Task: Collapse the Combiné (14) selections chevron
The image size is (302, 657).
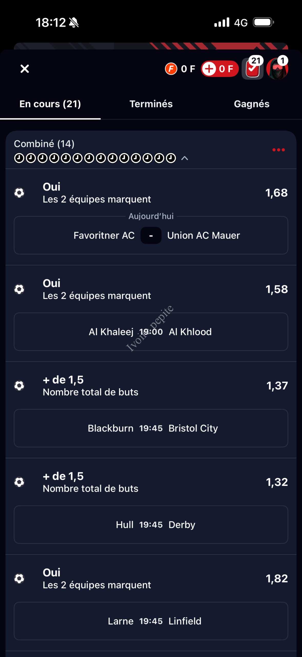Action: (185, 158)
